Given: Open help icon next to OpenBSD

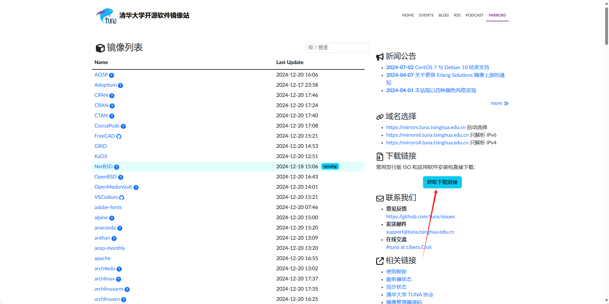Looking at the screenshot, I should tap(121, 177).
